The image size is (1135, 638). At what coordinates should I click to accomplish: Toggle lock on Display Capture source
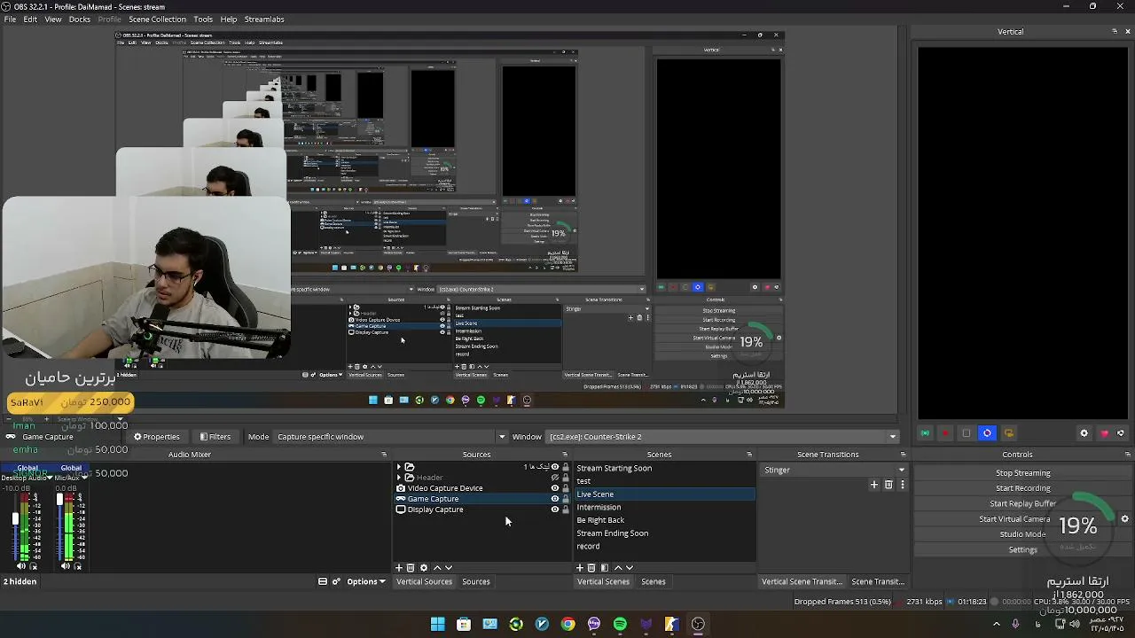[566, 510]
